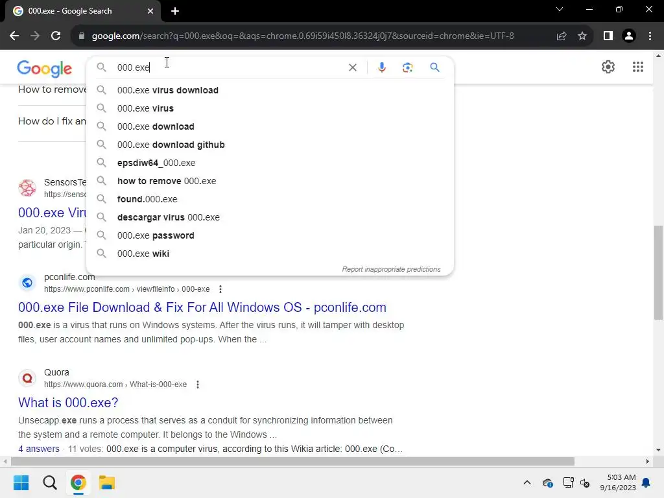Click the SensorsTech favicon
Image resolution: width=664 pixels, height=498 pixels.
click(27, 187)
